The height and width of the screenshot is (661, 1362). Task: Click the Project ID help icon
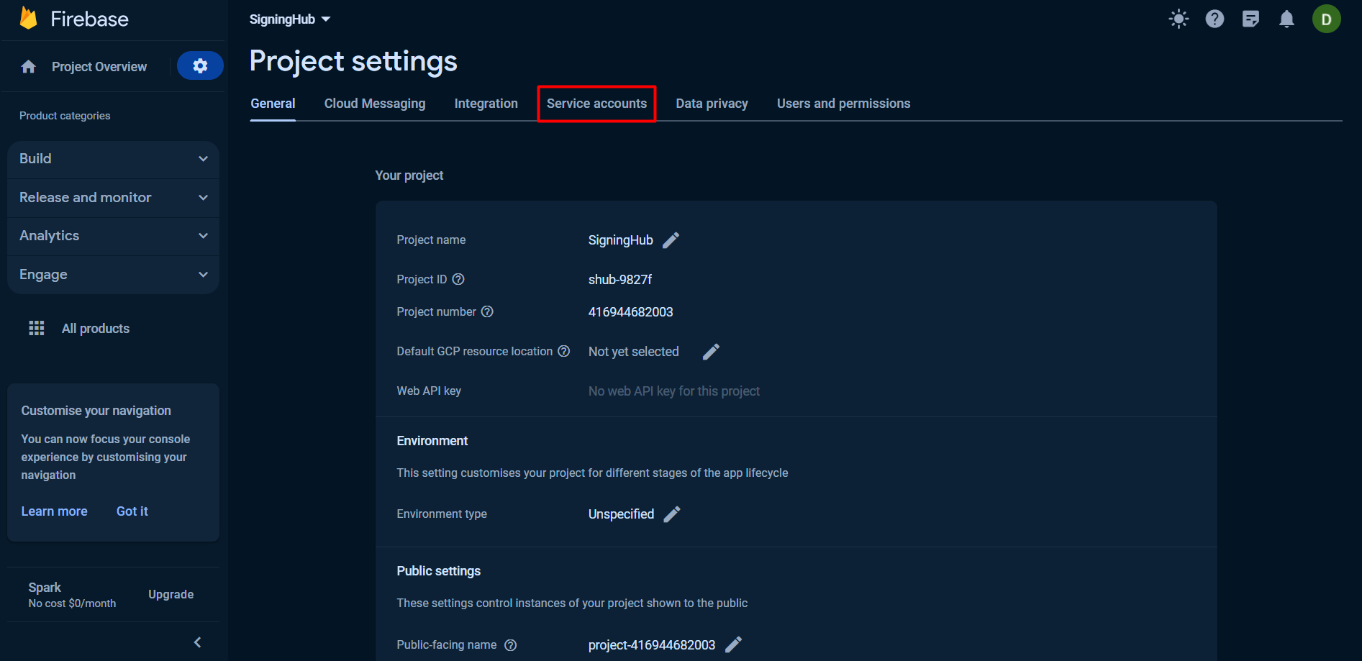coord(458,279)
